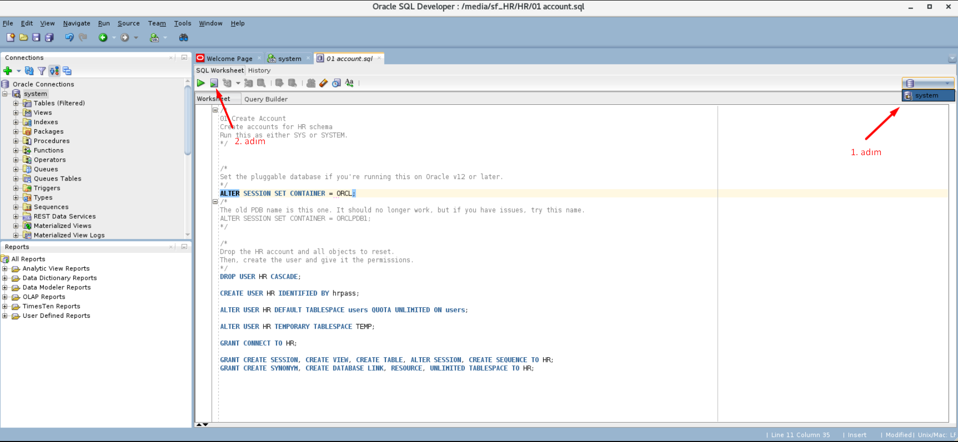Screen dimensions: 958x442
Task: Open the Tools menu
Action: tap(182, 23)
